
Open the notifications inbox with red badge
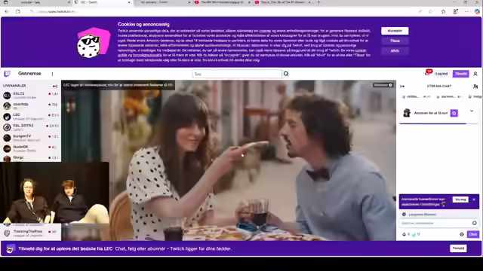point(428,73)
